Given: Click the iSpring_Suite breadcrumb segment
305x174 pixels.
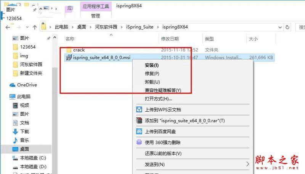Looking at the screenshot, I should 140,27.
